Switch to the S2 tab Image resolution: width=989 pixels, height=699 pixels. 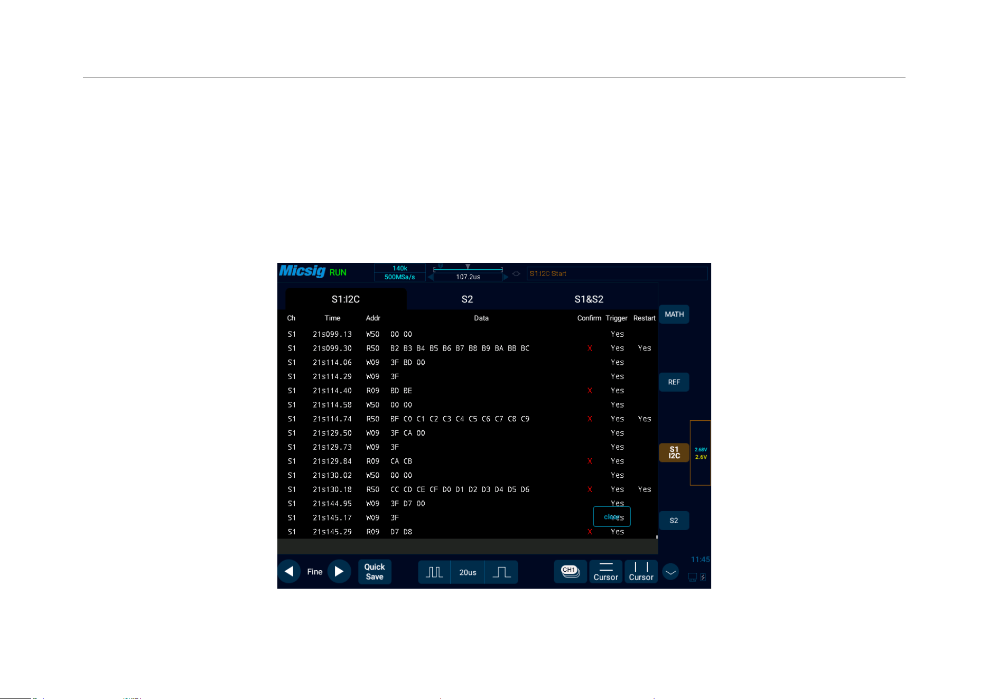click(x=467, y=299)
